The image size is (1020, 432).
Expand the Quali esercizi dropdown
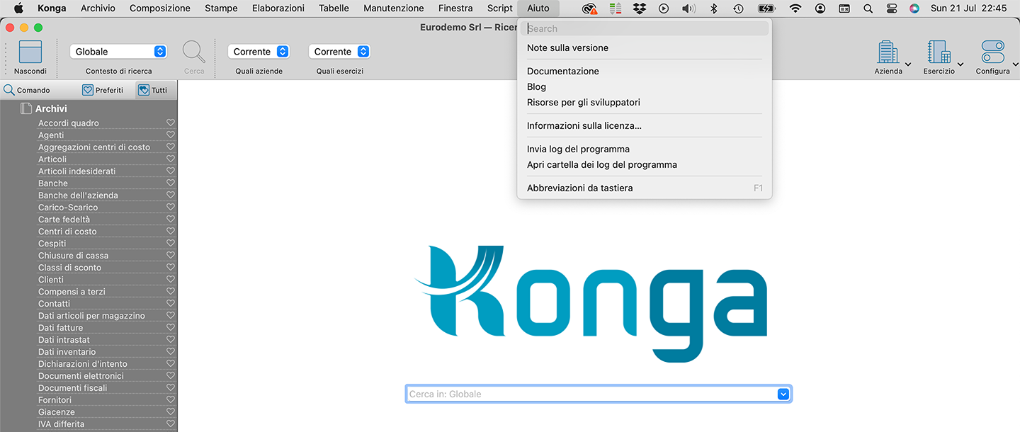coord(339,52)
